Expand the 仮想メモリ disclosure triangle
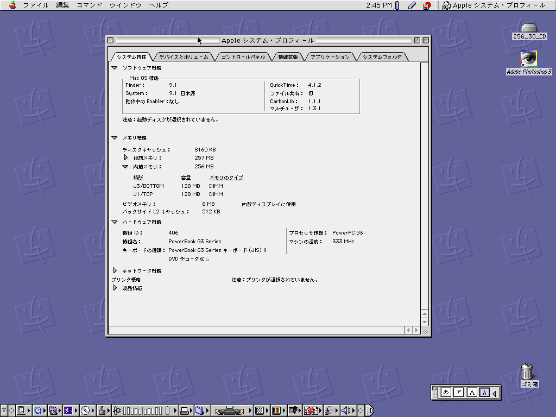The image size is (556, 417). (x=126, y=157)
